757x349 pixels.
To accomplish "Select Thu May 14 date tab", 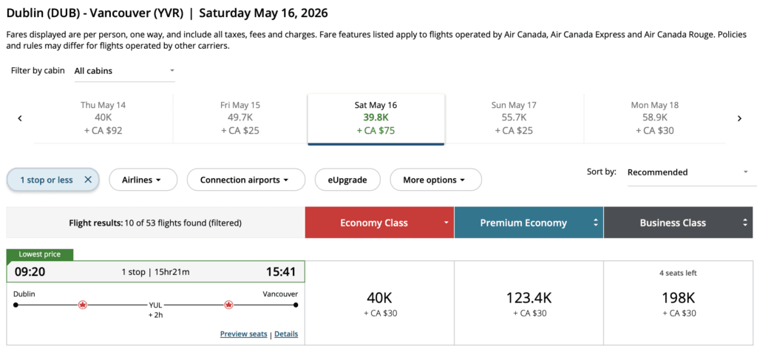I will (103, 118).
